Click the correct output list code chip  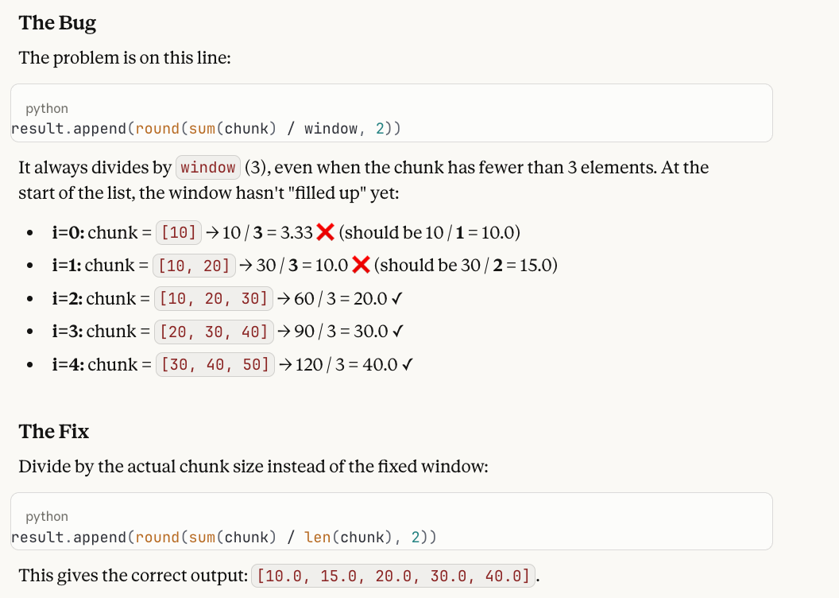point(395,576)
